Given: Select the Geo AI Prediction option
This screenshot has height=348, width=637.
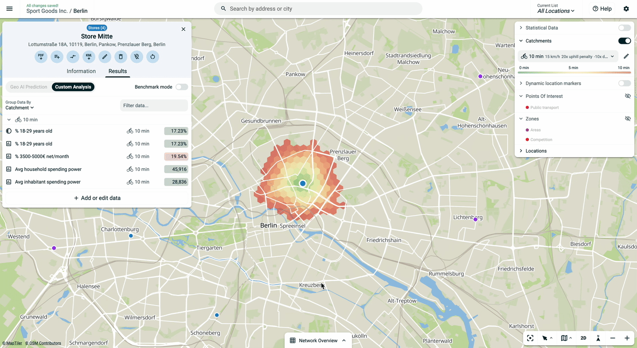Looking at the screenshot, I should point(28,87).
